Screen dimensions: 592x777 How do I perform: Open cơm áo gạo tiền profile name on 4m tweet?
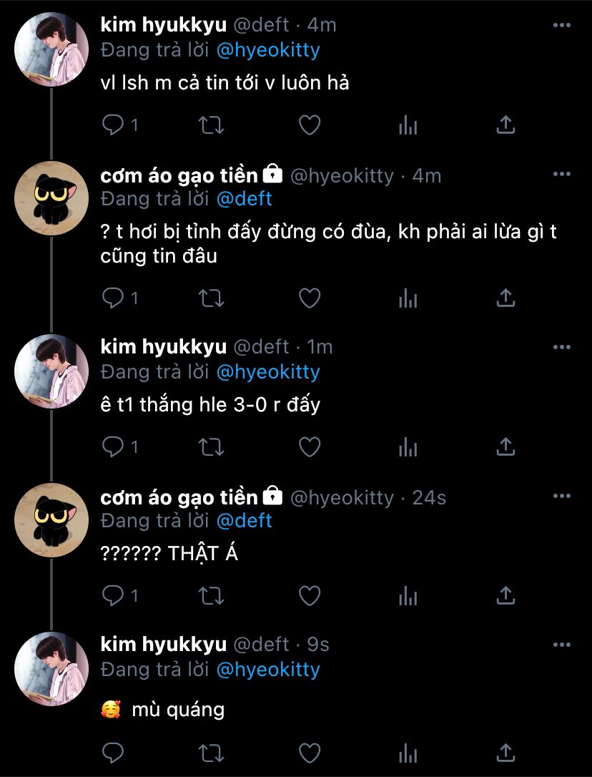pos(179,175)
